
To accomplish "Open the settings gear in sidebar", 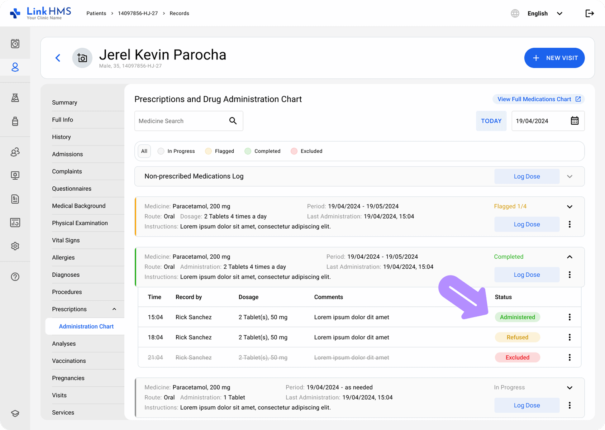I will [x=15, y=246].
